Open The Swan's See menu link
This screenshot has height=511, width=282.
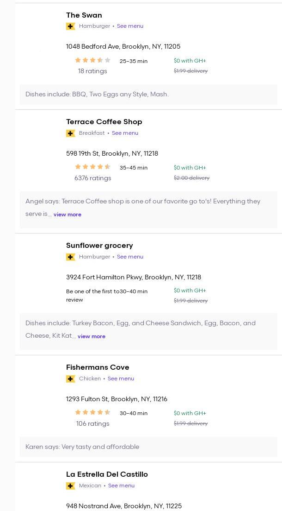tap(130, 26)
